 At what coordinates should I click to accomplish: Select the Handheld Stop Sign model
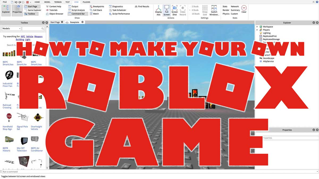tap(9, 121)
